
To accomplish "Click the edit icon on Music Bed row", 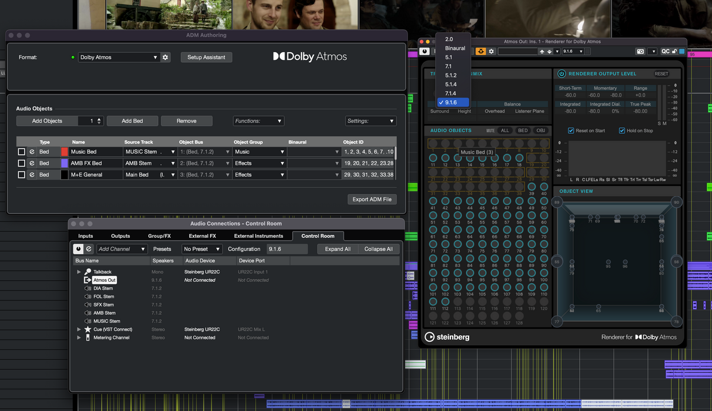I will click(x=32, y=152).
